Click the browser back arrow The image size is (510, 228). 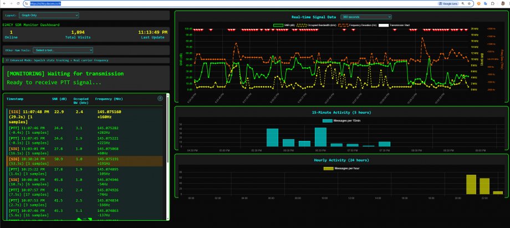pyautogui.click(x=4, y=3)
